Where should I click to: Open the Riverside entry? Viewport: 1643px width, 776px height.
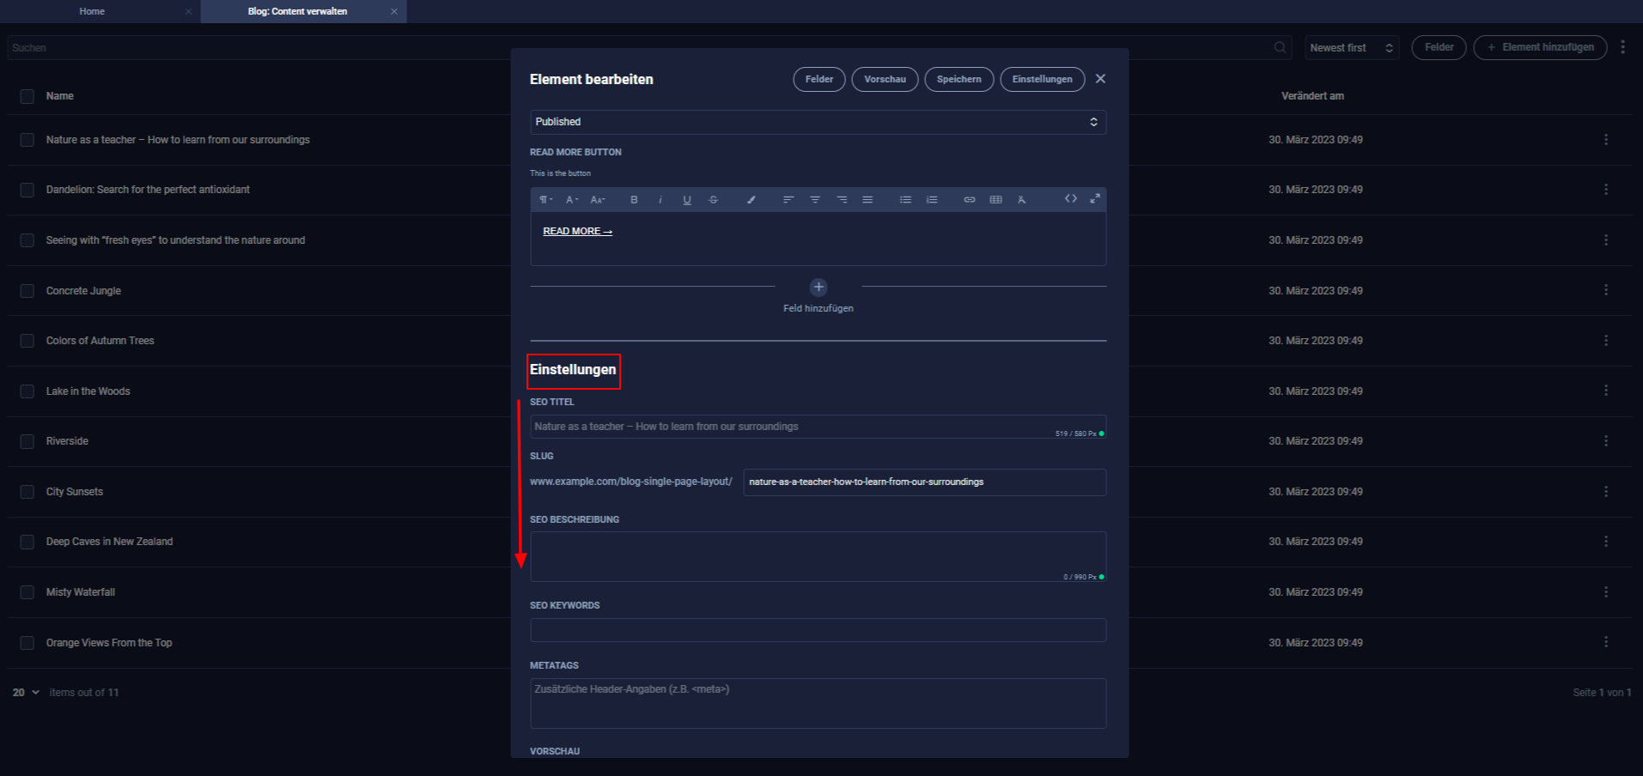(67, 441)
